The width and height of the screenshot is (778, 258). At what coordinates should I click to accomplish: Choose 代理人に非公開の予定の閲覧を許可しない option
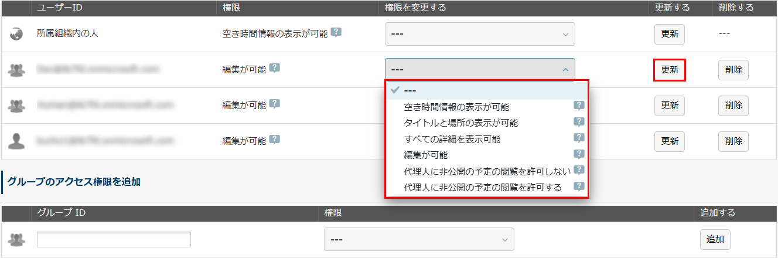coord(486,171)
